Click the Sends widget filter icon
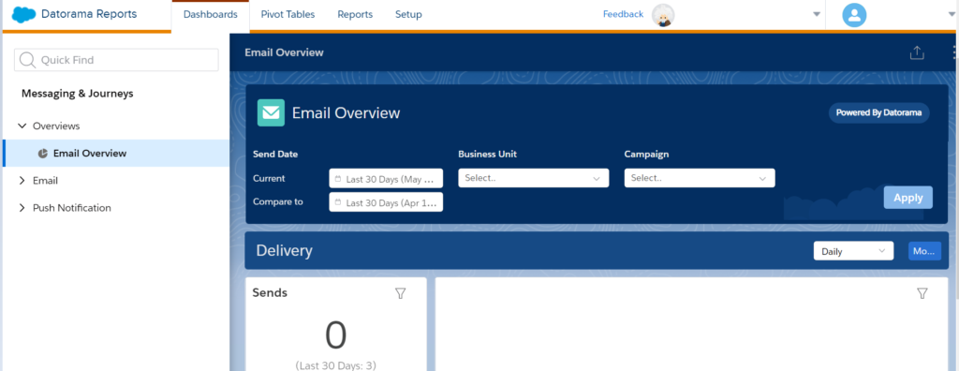Screen dimensions: 959x371 (400, 294)
